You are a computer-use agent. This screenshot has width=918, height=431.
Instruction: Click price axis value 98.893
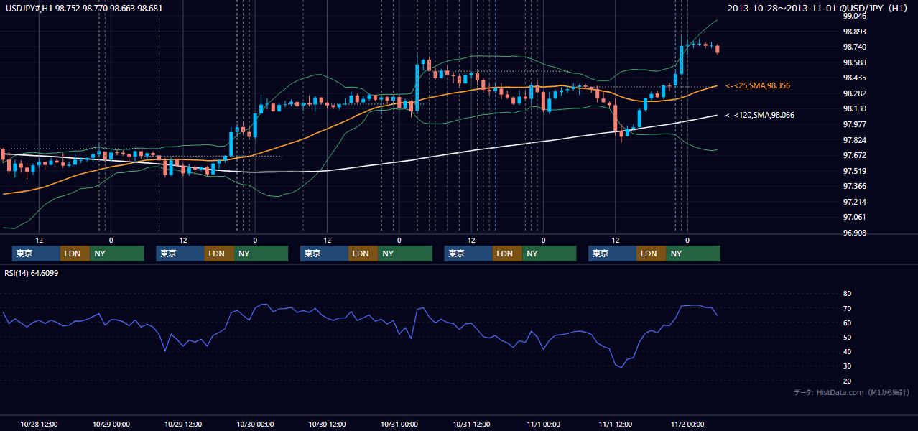pyautogui.click(x=856, y=32)
